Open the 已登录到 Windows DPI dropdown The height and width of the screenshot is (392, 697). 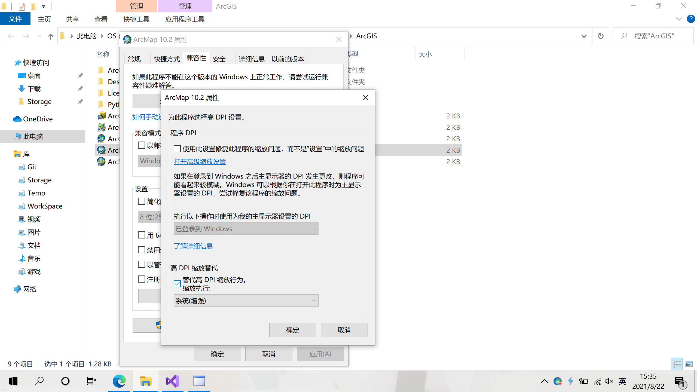tap(246, 229)
